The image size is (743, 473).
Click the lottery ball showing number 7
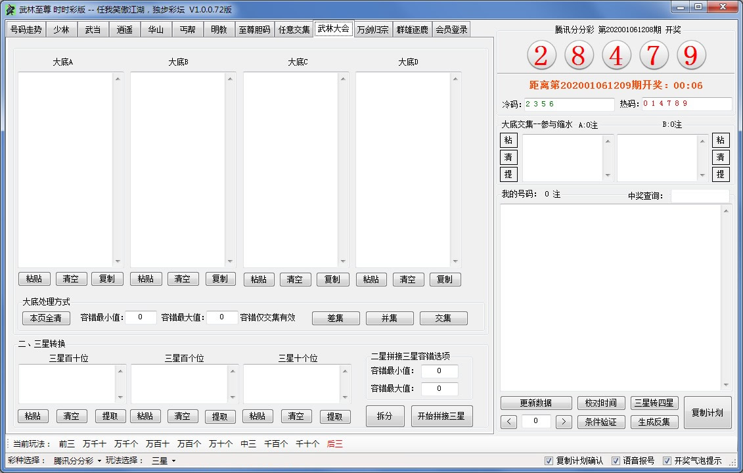coord(653,56)
